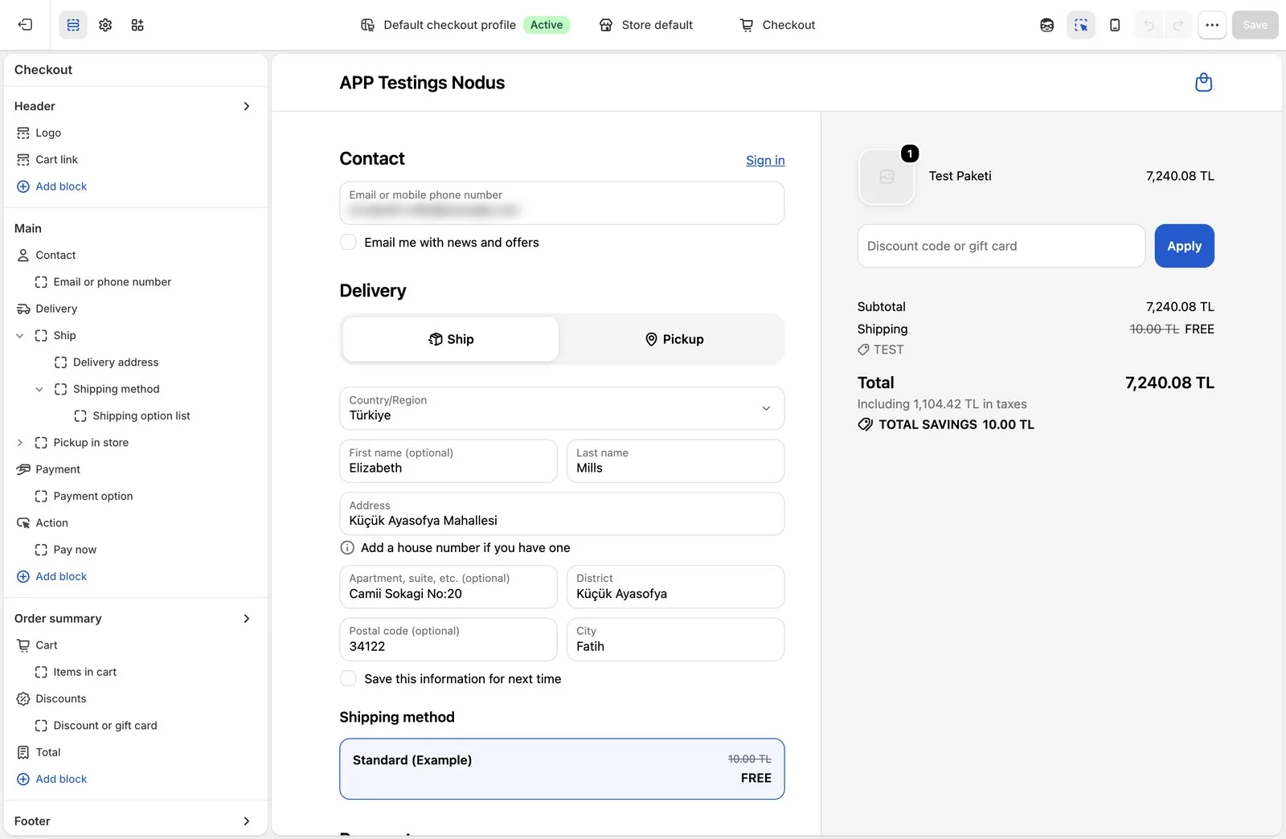Click the Email or mobile phone field
Image resolution: width=1286 pixels, height=839 pixels.
[562, 203]
